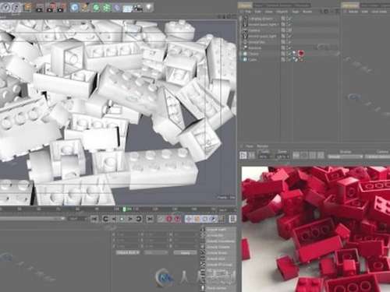The width and height of the screenshot is (390, 292).
Task: Toggle the first object row's enable checkmark
Action: pyautogui.click(x=289, y=19)
